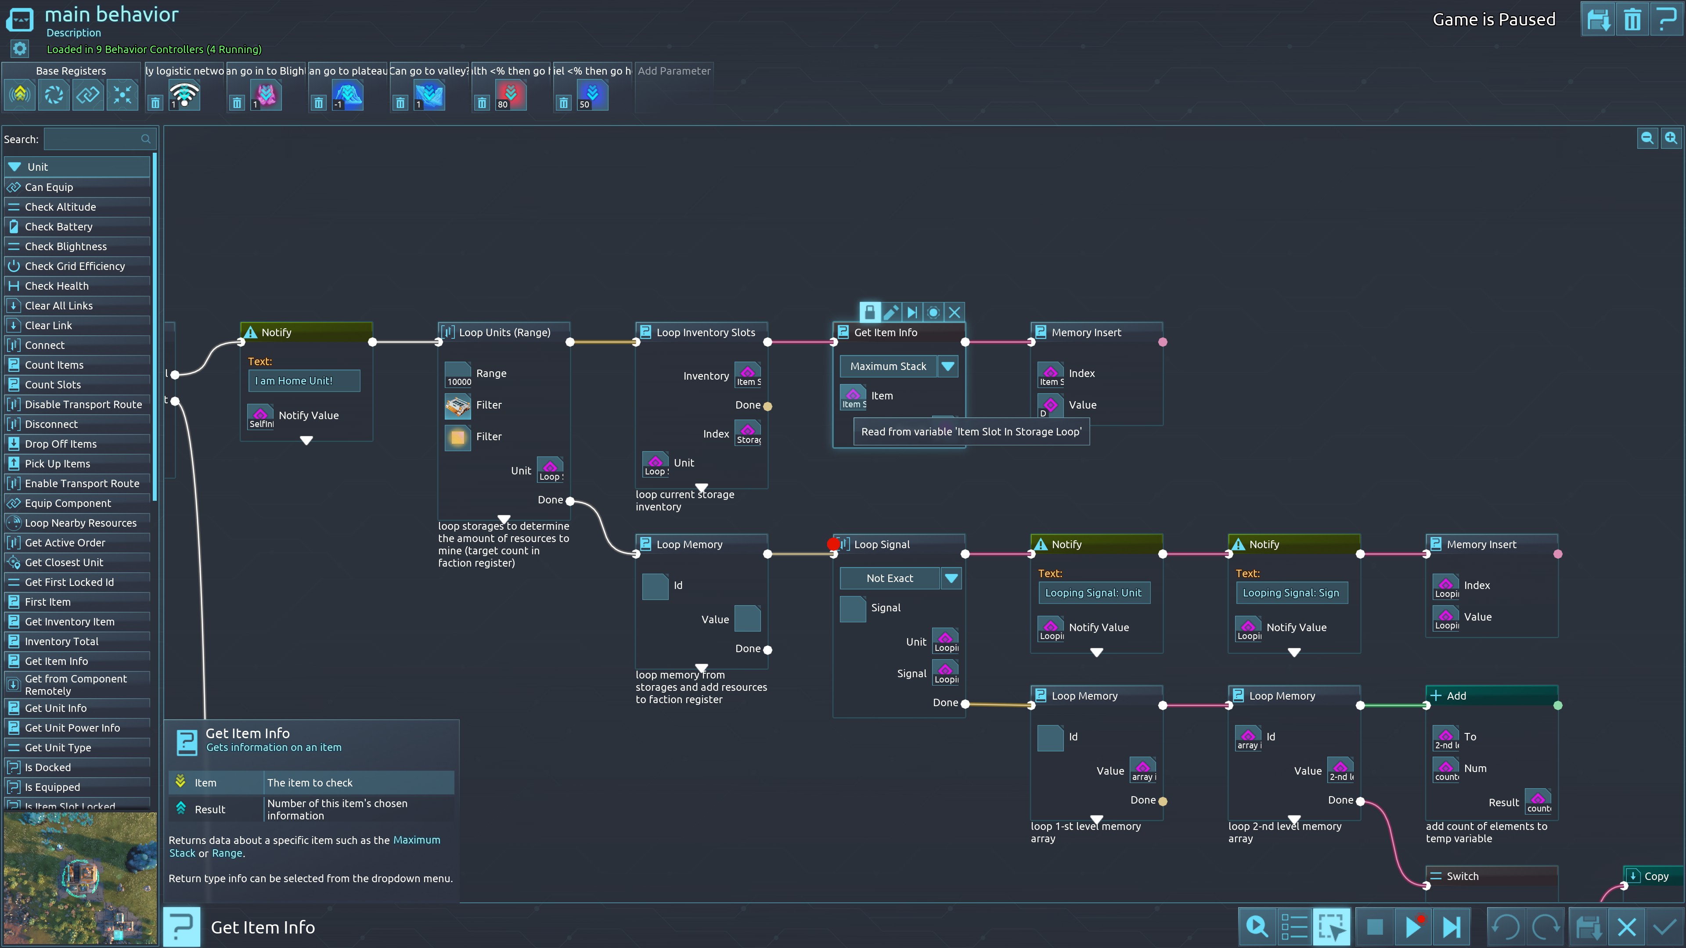Open the Maximum Stack dropdown

[948, 366]
